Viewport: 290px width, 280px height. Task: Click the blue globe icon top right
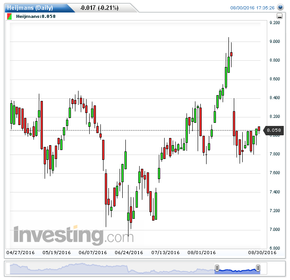[280, 7]
